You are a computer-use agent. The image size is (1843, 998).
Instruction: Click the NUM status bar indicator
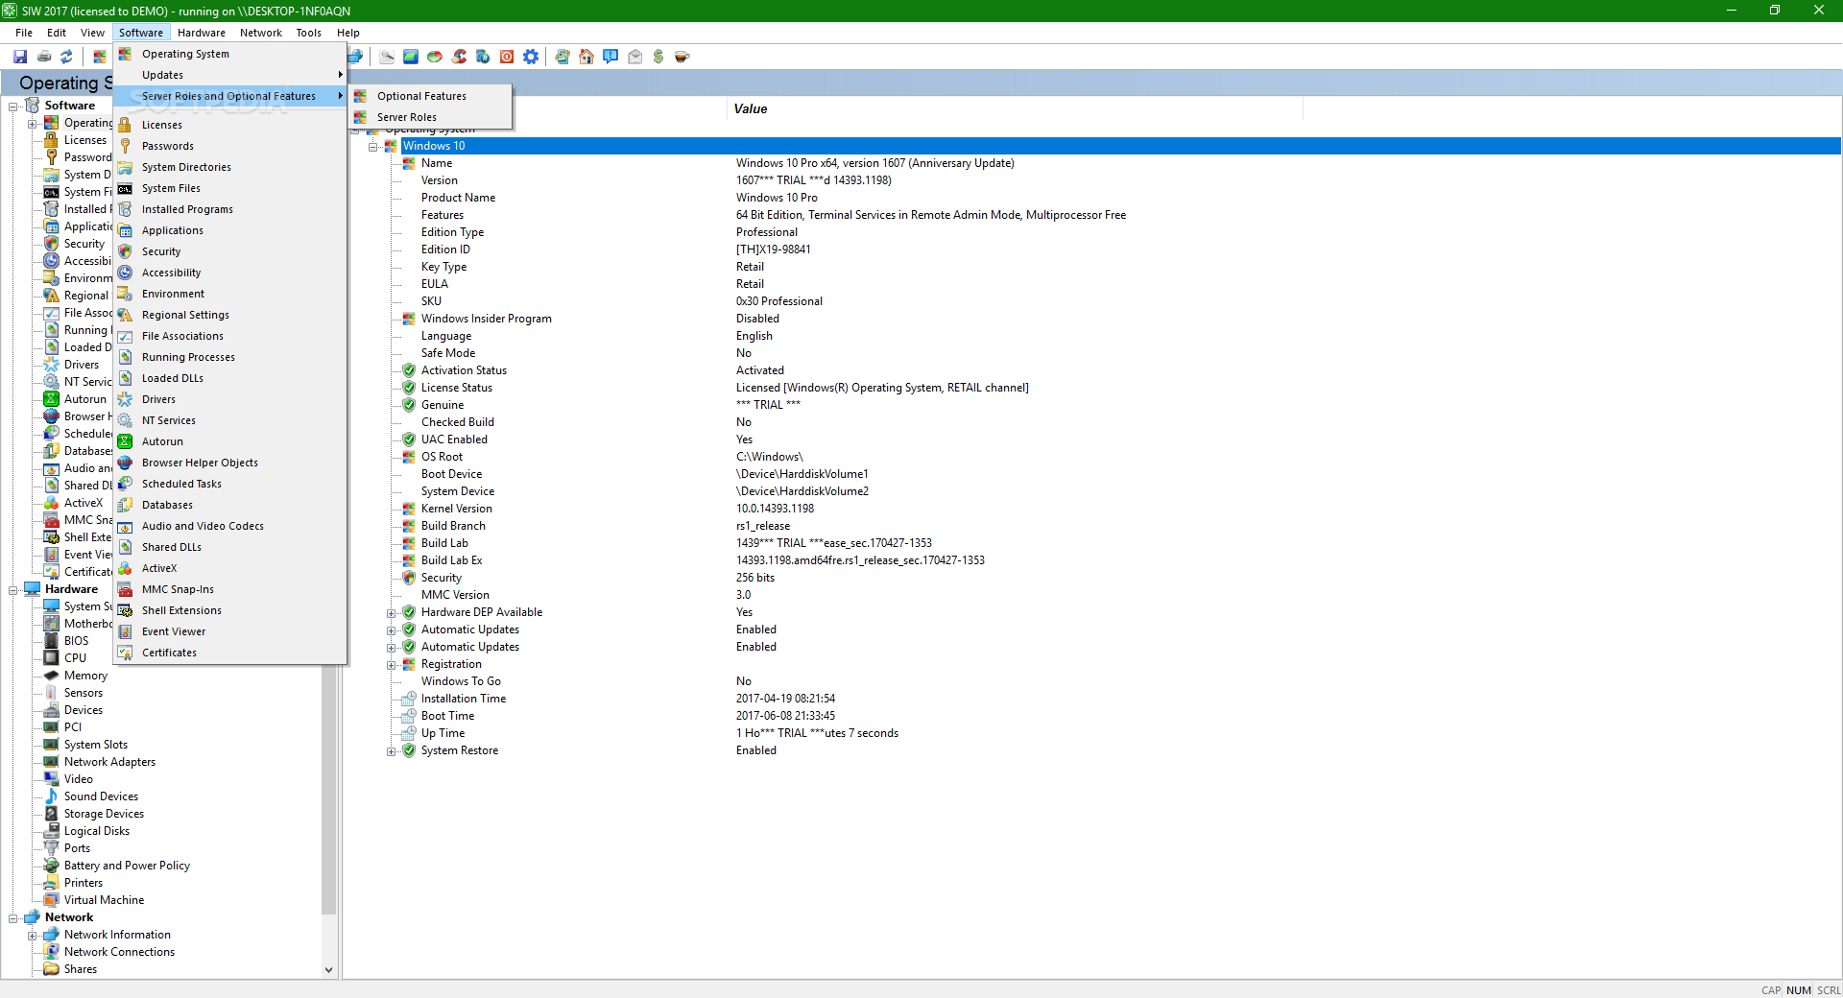[x=1799, y=990]
